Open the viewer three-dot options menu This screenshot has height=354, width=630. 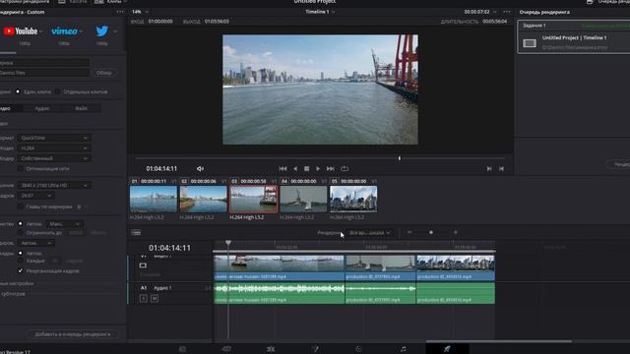coord(507,12)
